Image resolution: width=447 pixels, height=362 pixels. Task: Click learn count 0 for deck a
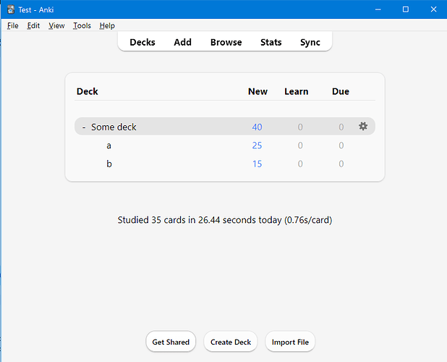tap(300, 146)
